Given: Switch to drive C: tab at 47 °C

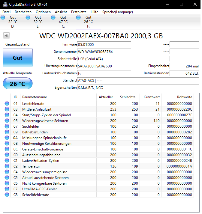Looking at the screenshot, I should point(63,22).
